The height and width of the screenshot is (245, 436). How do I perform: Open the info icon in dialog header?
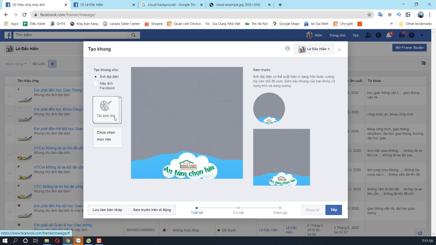287,49
